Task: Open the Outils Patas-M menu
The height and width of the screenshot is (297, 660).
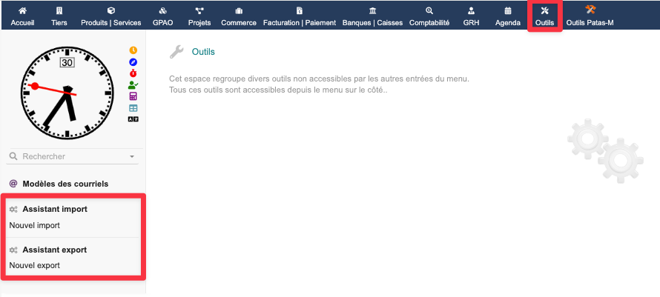Action: [590, 16]
